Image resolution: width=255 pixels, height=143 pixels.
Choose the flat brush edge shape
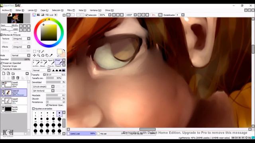tap(63, 70)
